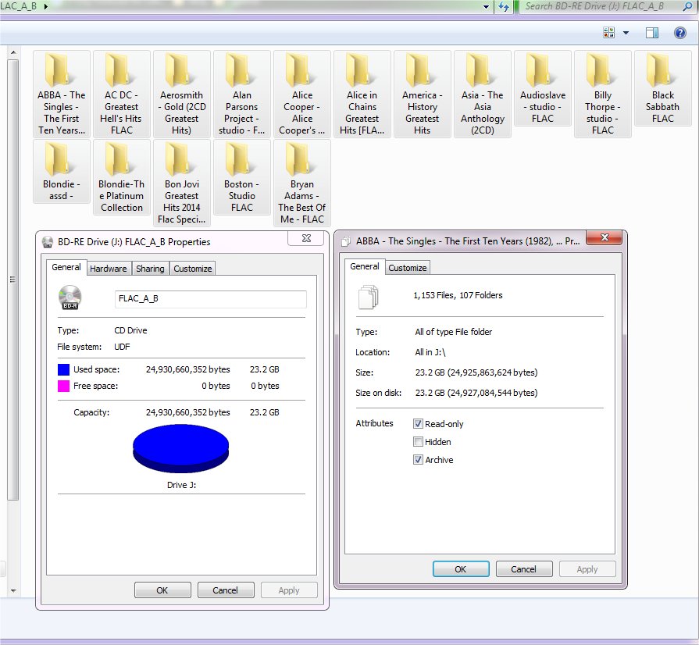The image size is (699, 645).
Task: Open the Alice in Chains Greatest Hits folder
Action: click(362, 94)
